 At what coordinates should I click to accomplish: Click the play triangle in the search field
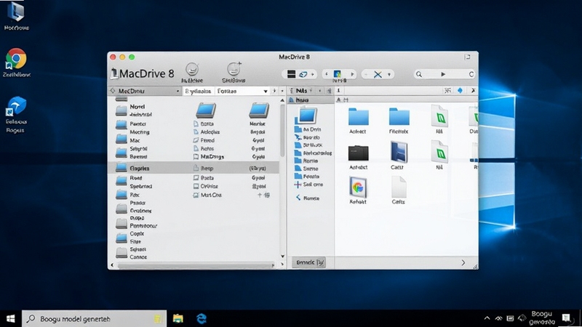coord(443,74)
